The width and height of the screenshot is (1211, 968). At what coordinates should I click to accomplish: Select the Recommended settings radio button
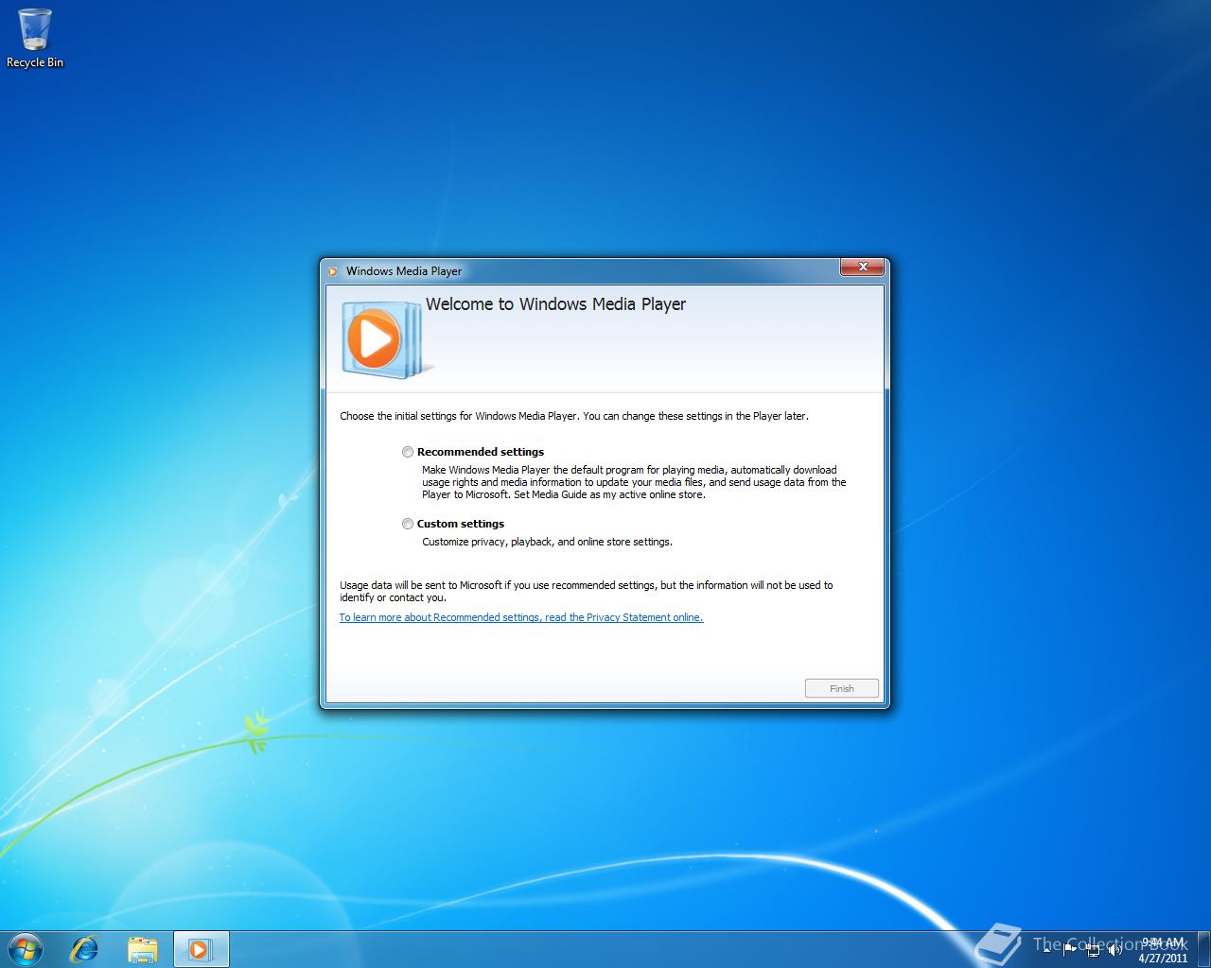(x=408, y=452)
